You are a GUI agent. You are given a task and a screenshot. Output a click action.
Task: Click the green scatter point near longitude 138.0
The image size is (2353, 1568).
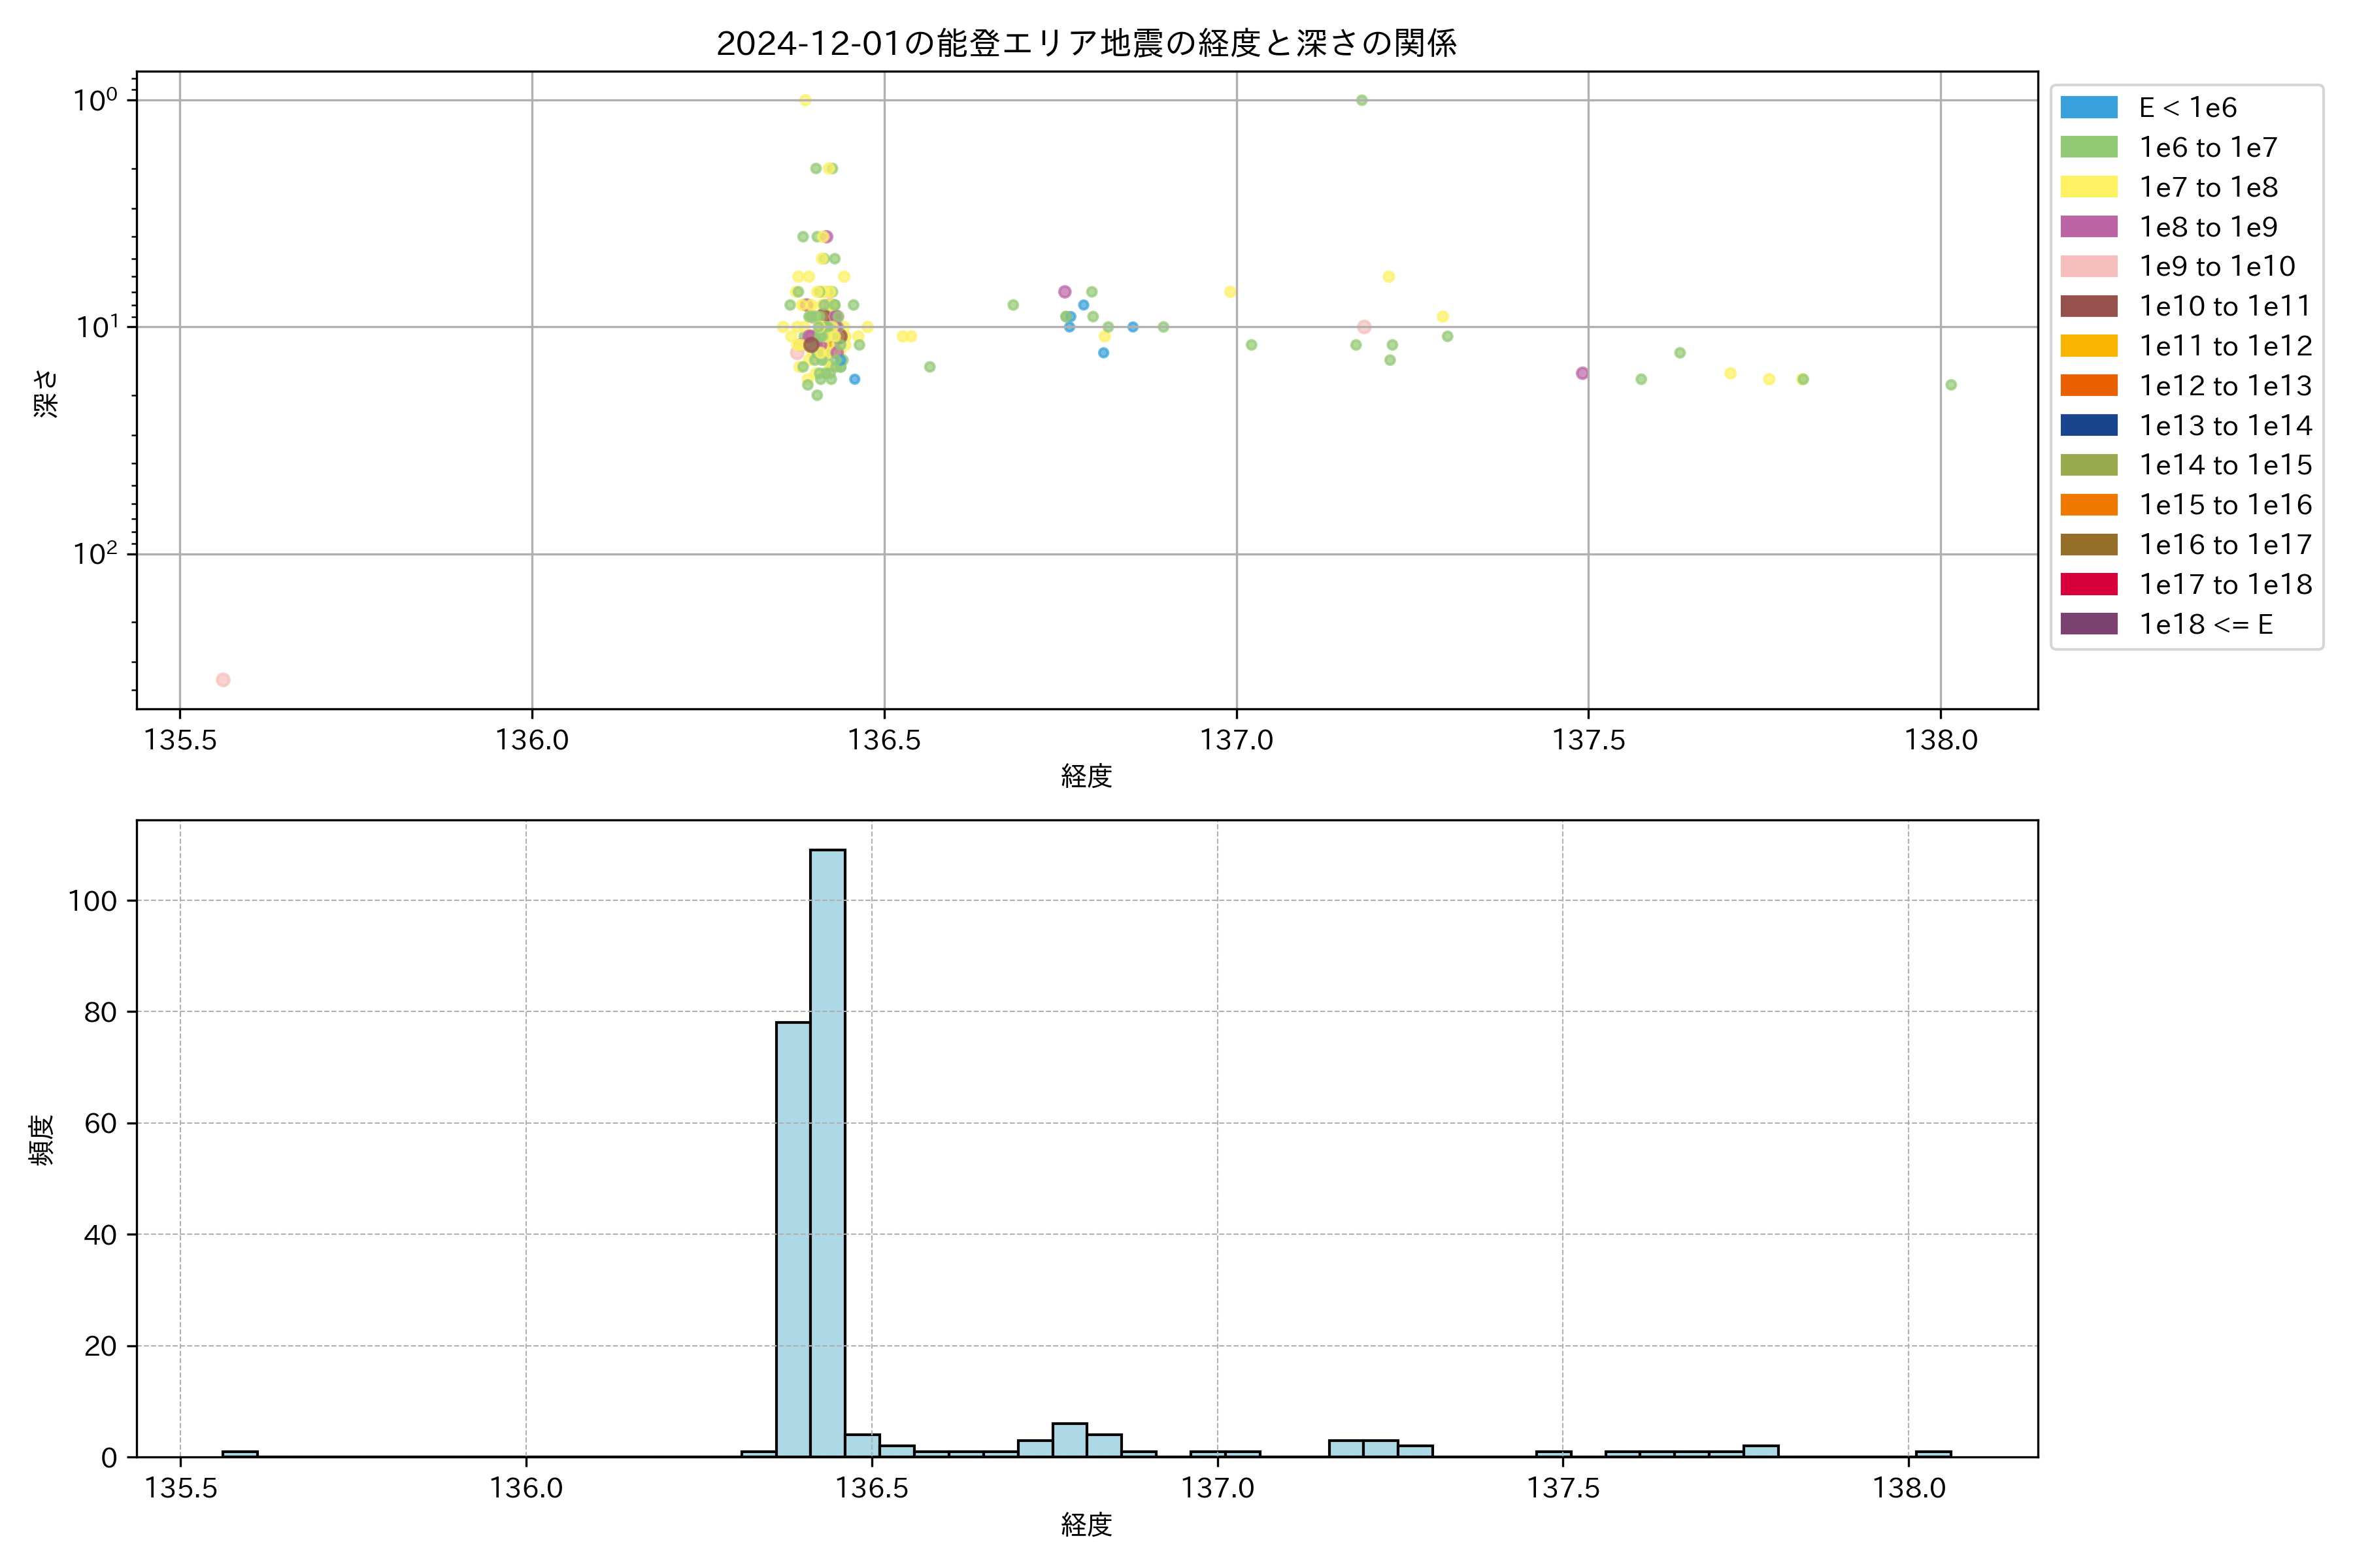click(1951, 385)
